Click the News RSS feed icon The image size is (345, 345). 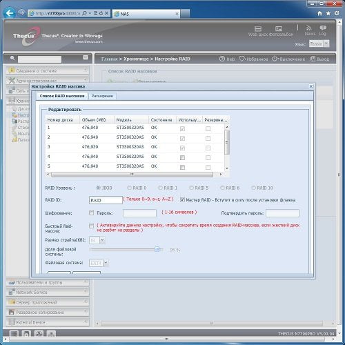point(308,28)
